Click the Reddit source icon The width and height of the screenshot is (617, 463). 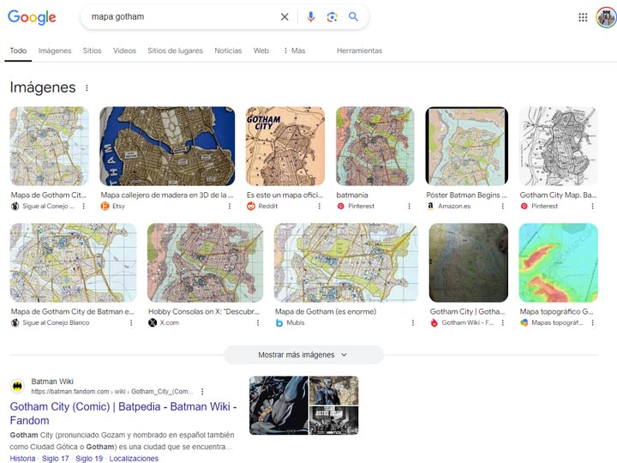click(251, 206)
